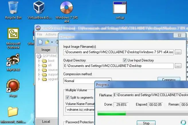Click the Volume Name Format field
The height and width of the screenshot is (125, 188).
(80, 110)
